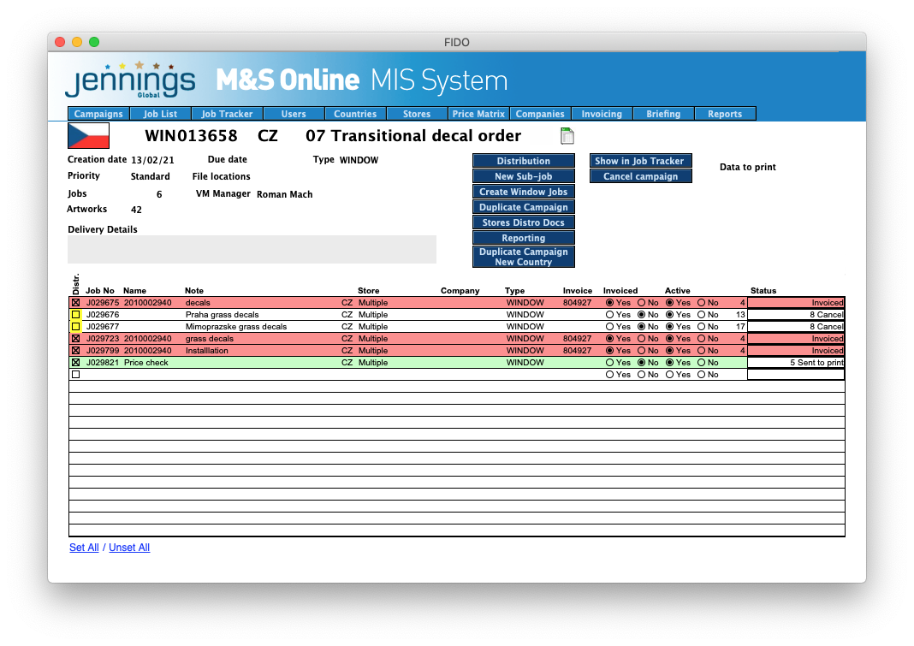Switch to the Invoicing tab
Screen dimensions: 914x646
[x=602, y=113]
